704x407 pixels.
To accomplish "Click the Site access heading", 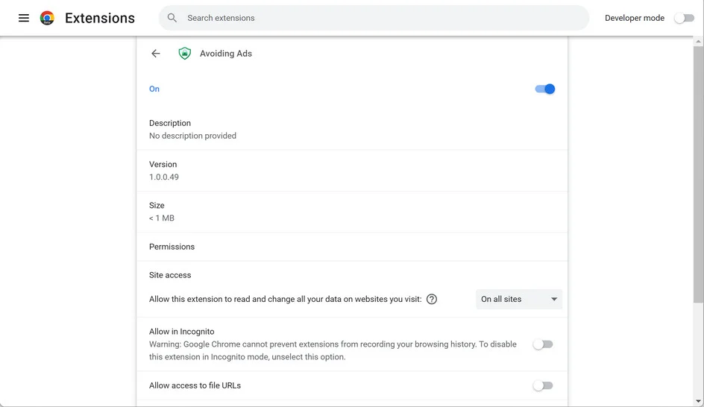I will click(x=170, y=275).
